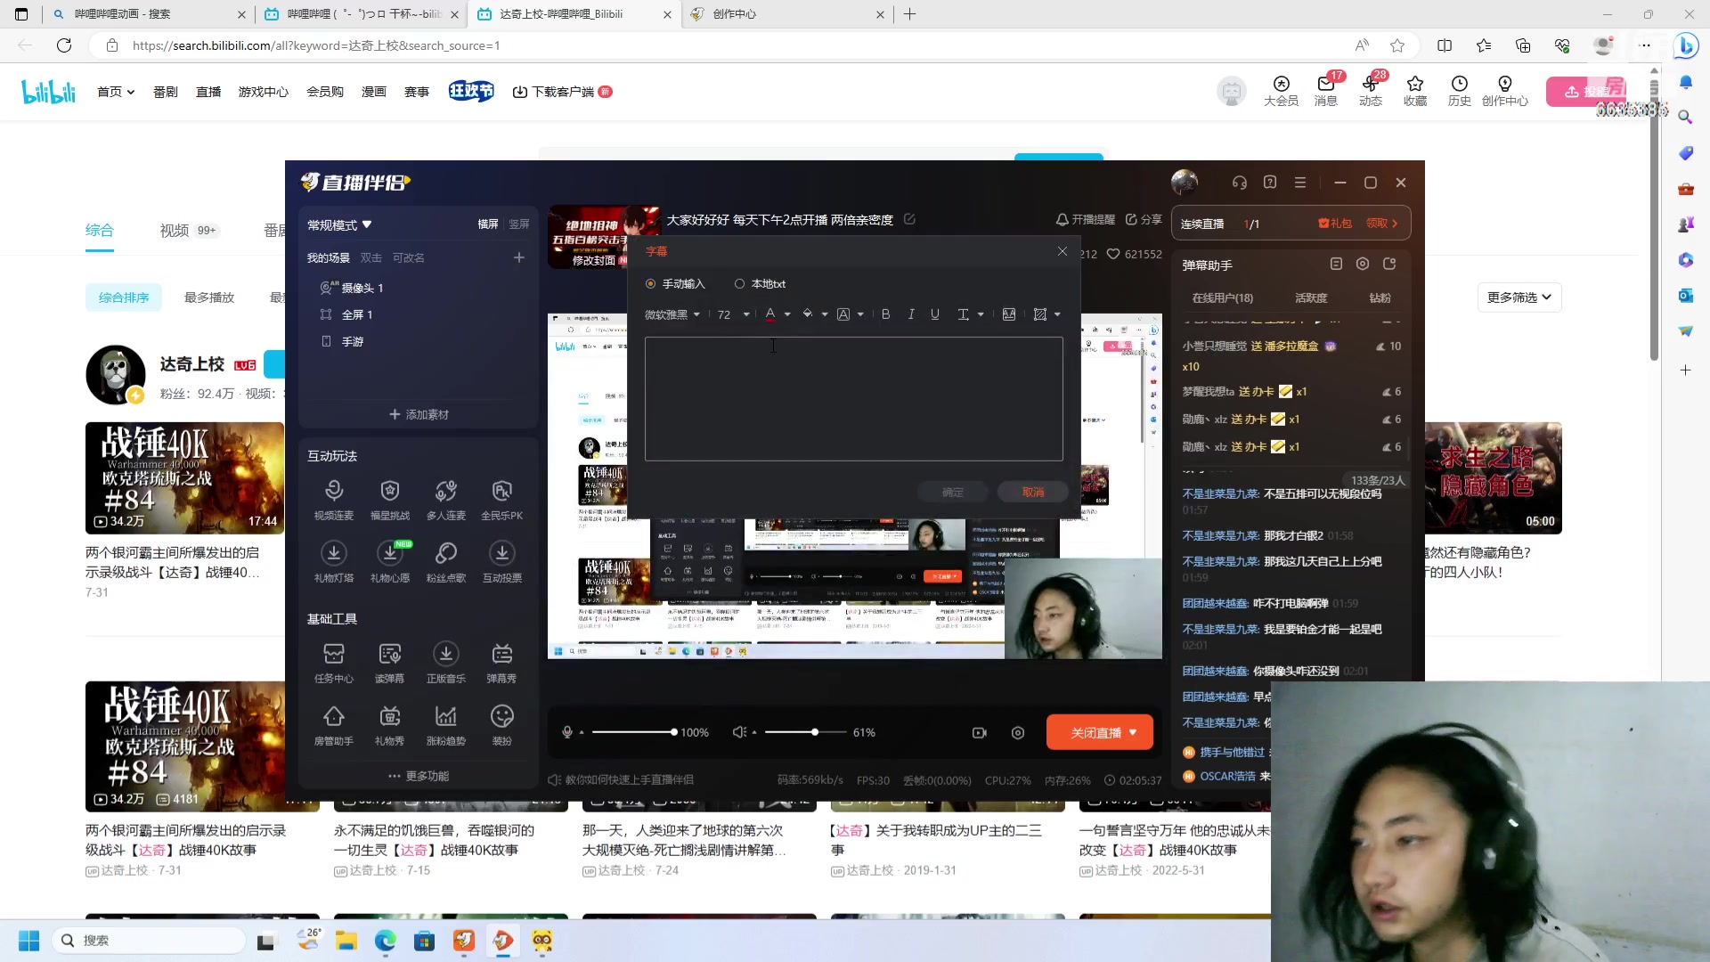Screen dimensions: 1710x962
Task: Open 礼物心愿 gift wish tool
Action: click(390, 562)
